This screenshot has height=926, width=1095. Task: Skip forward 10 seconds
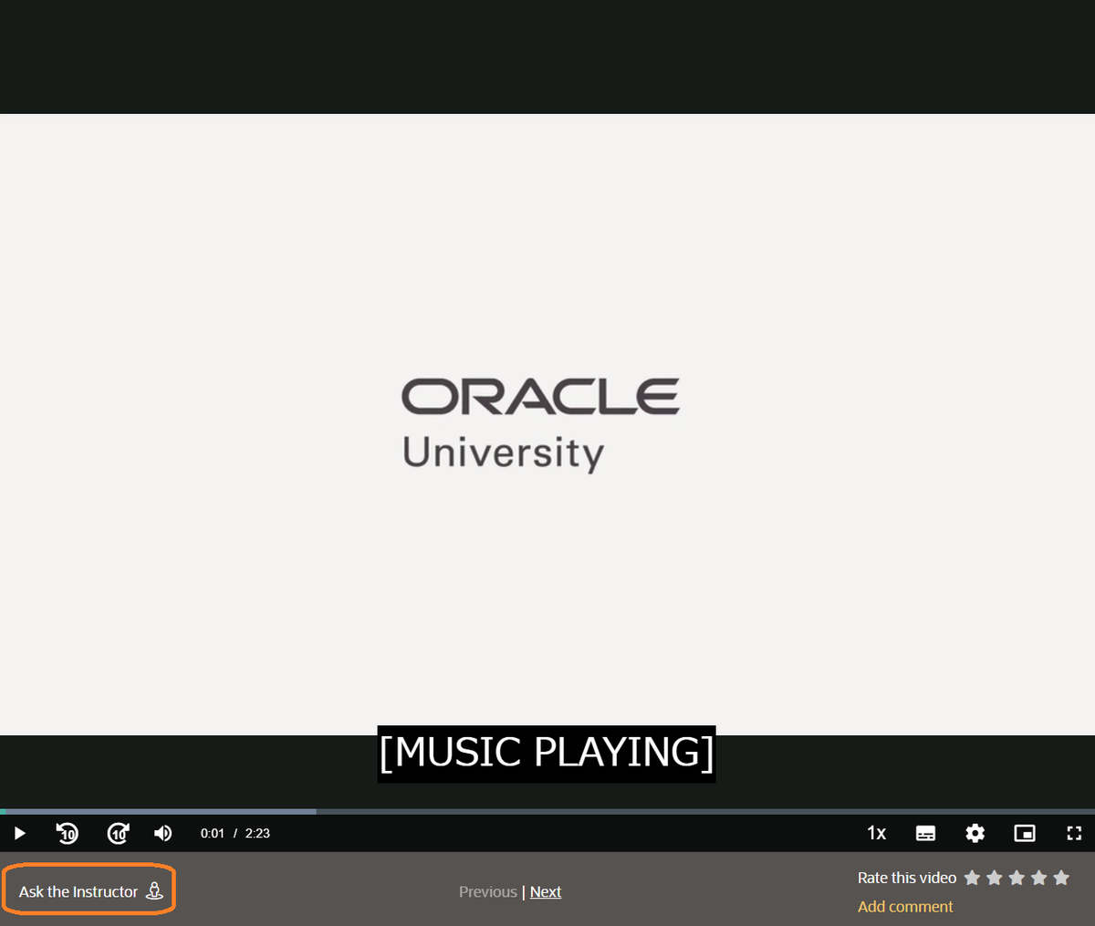tap(118, 833)
